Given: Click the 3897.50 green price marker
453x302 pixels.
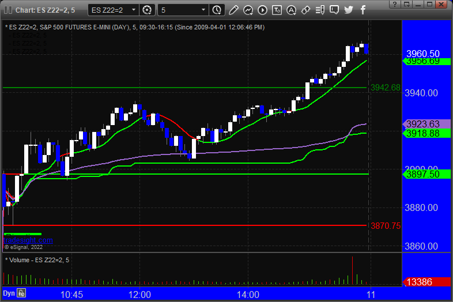Looking at the screenshot, I should point(426,174).
